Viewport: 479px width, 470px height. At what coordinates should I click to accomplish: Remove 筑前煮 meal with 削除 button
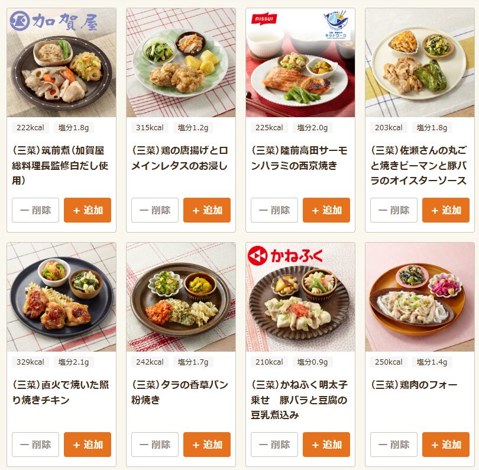pos(35,210)
